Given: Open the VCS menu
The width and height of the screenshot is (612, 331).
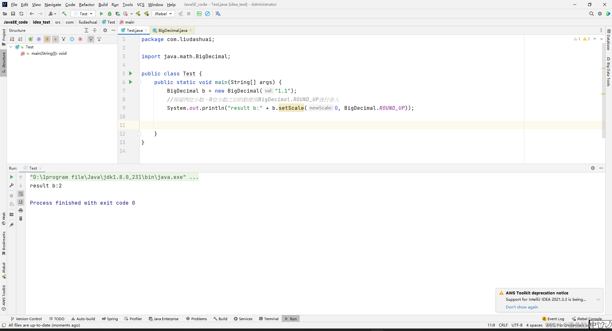Looking at the screenshot, I should pyautogui.click(x=141, y=4).
